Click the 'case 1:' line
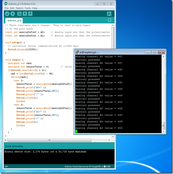173x174 pixels. pyautogui.click(x=18, y=80)
